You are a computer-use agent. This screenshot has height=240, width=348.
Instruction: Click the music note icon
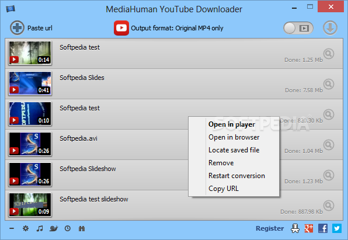(x=40, y=228)
